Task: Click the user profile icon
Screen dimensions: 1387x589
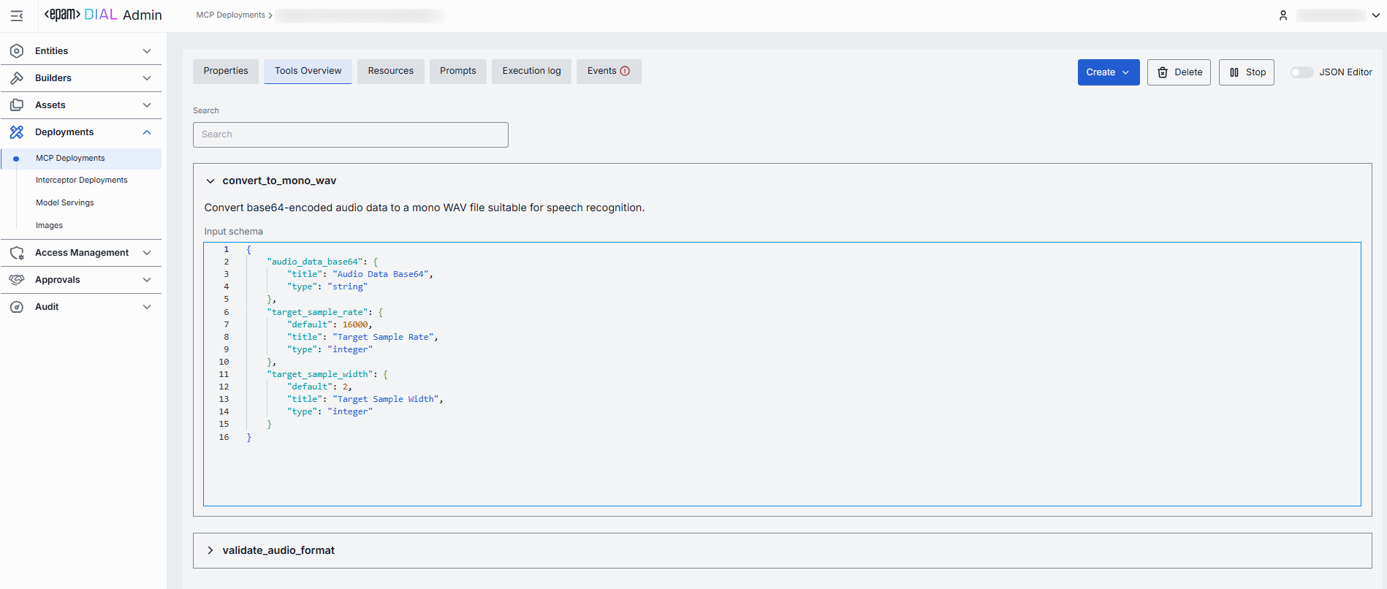Action: click(x=1282, y=15)
